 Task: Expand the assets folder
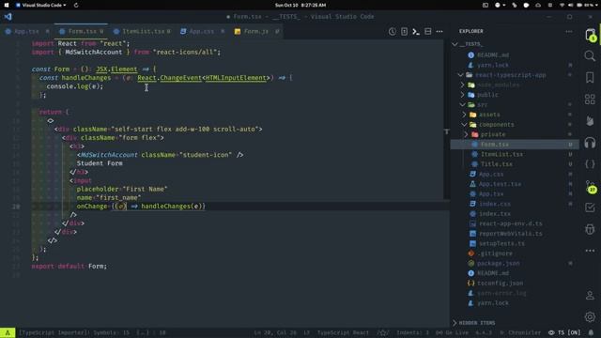pyautogui.click(x=465, y=115)
